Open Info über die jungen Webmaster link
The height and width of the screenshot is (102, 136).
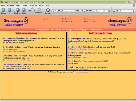click(79, 69)
